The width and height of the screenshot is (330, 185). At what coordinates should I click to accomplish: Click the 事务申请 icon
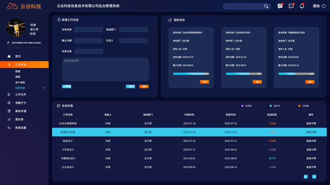tap(9, 111)
